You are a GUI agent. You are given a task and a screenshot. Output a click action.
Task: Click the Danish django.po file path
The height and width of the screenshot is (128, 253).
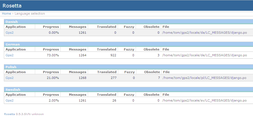tap(204, 33)
